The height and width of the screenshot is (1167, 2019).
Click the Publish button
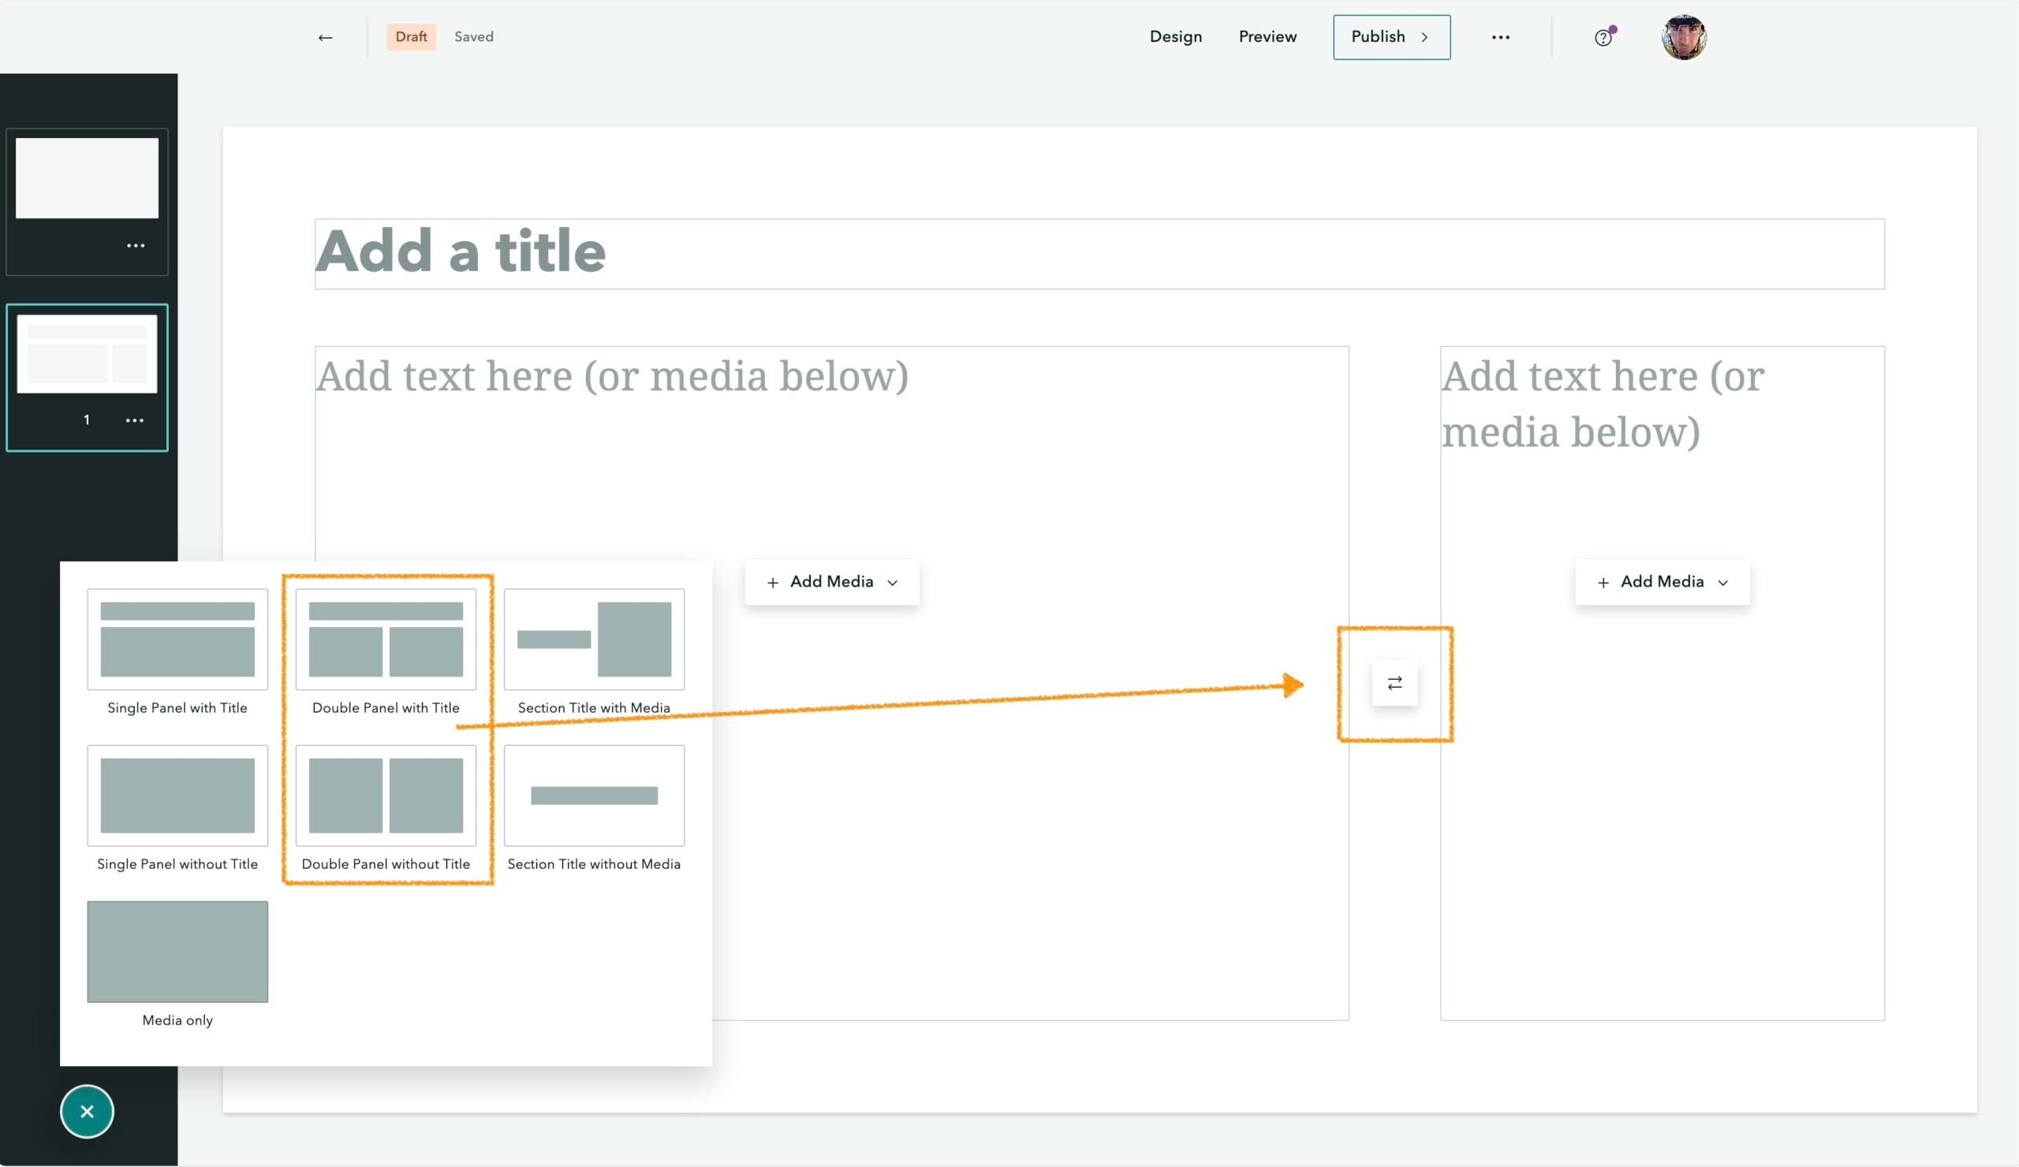click(1378, 37)
